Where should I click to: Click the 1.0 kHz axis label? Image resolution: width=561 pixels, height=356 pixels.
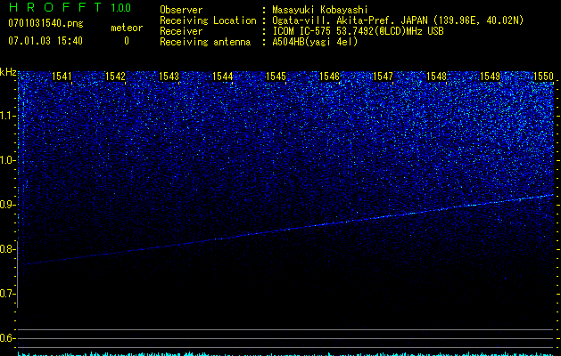click(7, 160)
